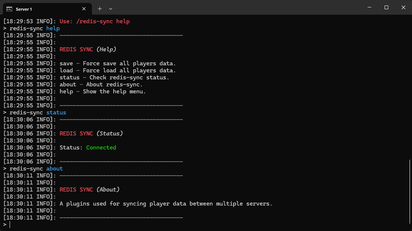The width and height of the screenshot is (412, 231).
Task: Click the 'A plugins used for syncing' description
Action: click(x=166, y=204)
